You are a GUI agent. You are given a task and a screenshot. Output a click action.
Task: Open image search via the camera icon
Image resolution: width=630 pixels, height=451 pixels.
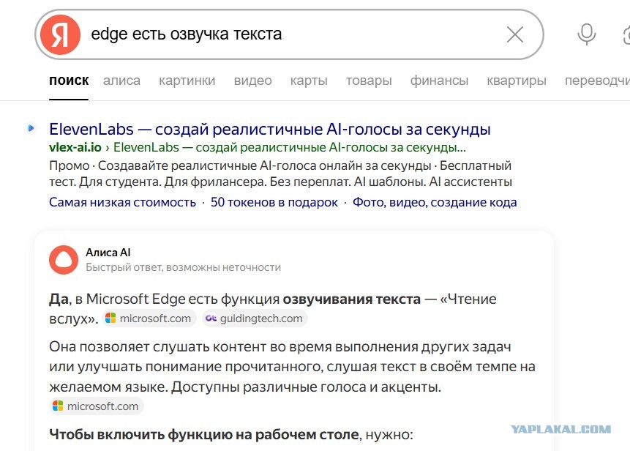coord(626,34)
